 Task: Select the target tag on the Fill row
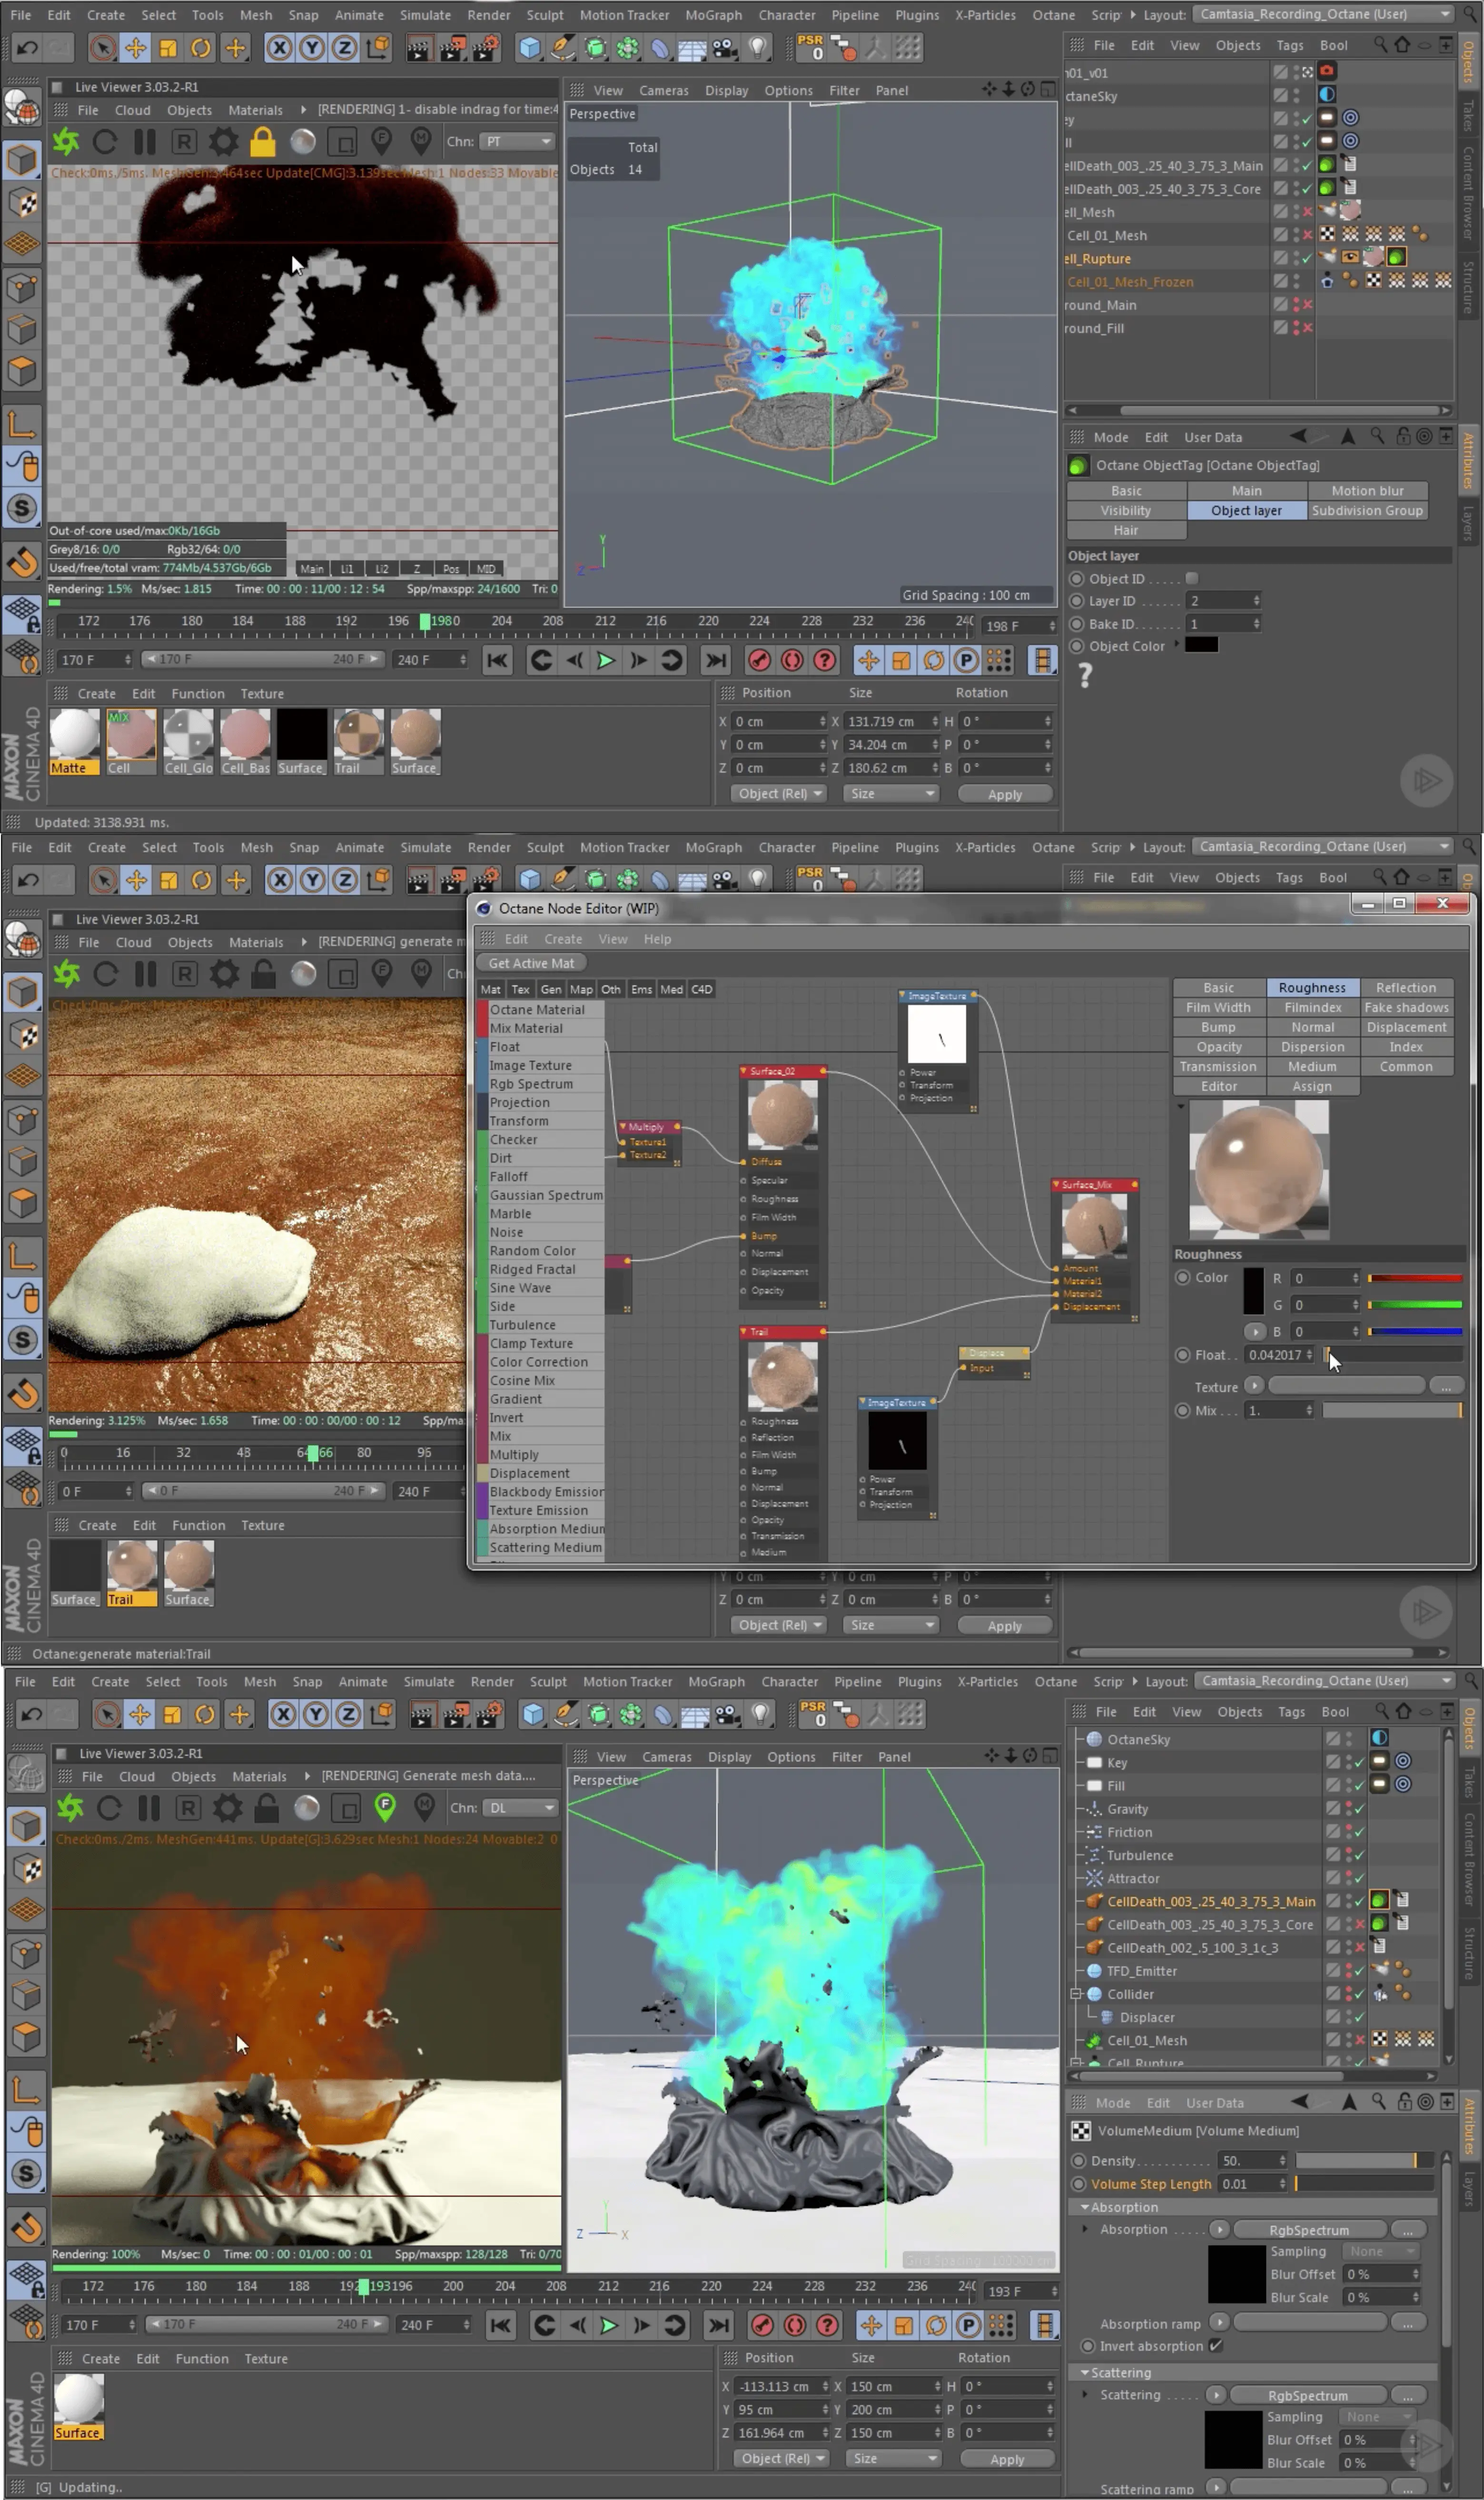click(x=1403, y=1785)
